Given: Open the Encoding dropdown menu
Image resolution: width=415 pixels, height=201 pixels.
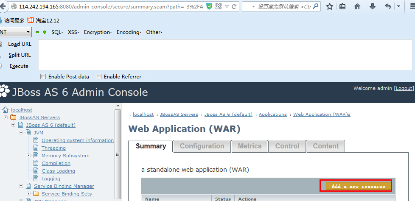Looking at the screenshot, I should [129, 32].
